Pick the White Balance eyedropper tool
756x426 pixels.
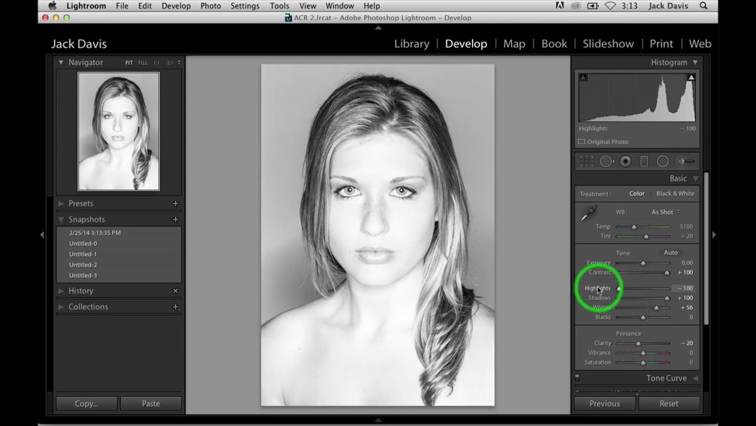588,214
